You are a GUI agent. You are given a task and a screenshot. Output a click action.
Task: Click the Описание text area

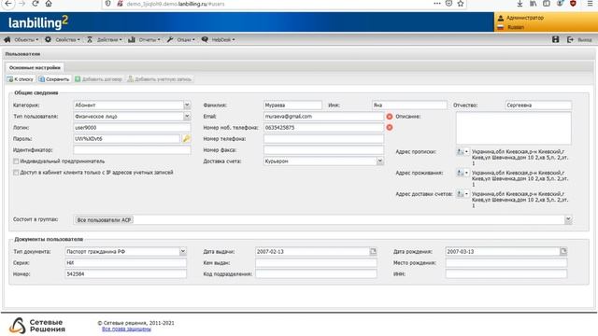coord(513,129)
